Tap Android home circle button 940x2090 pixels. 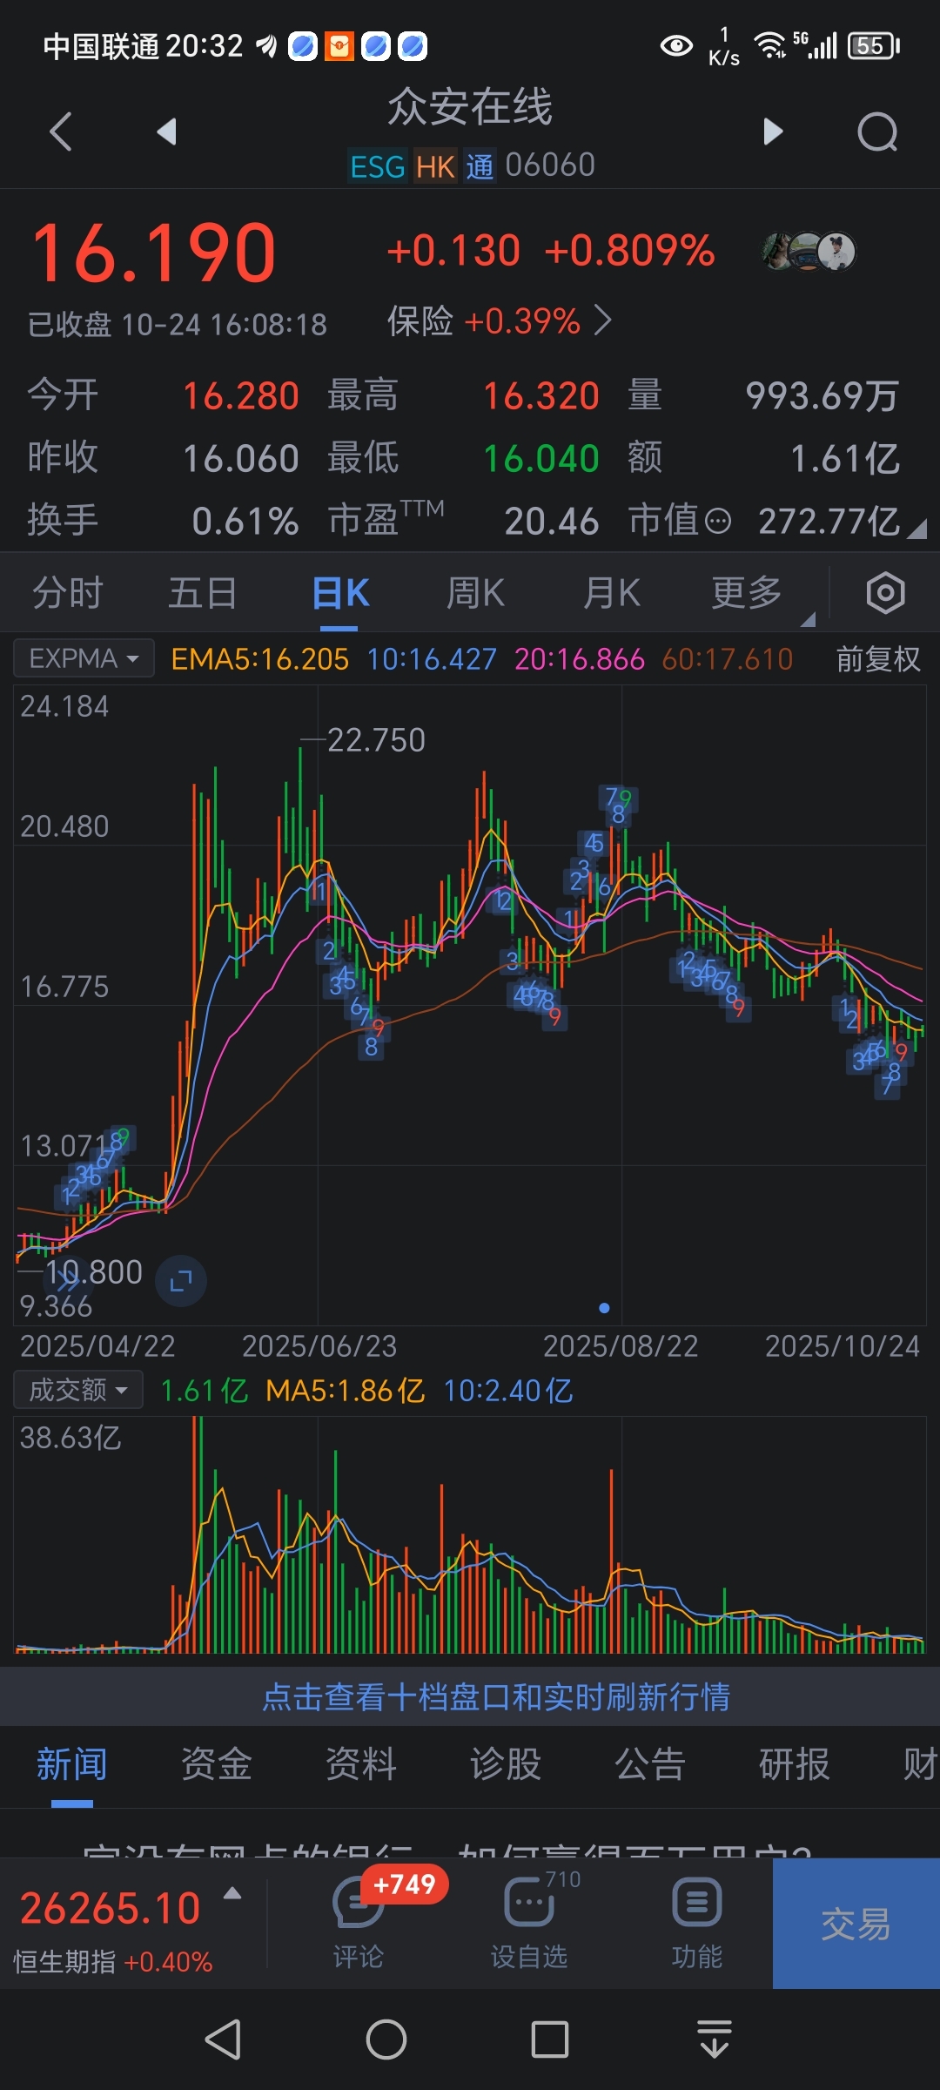tap(386, 2039)
